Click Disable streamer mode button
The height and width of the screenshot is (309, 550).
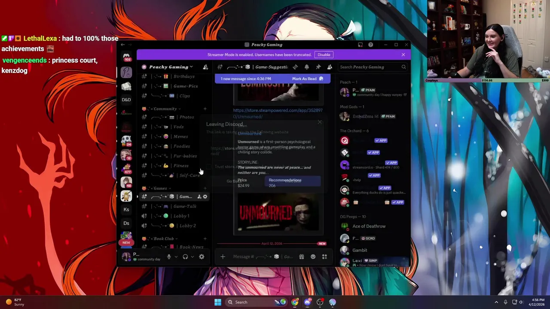324,55
